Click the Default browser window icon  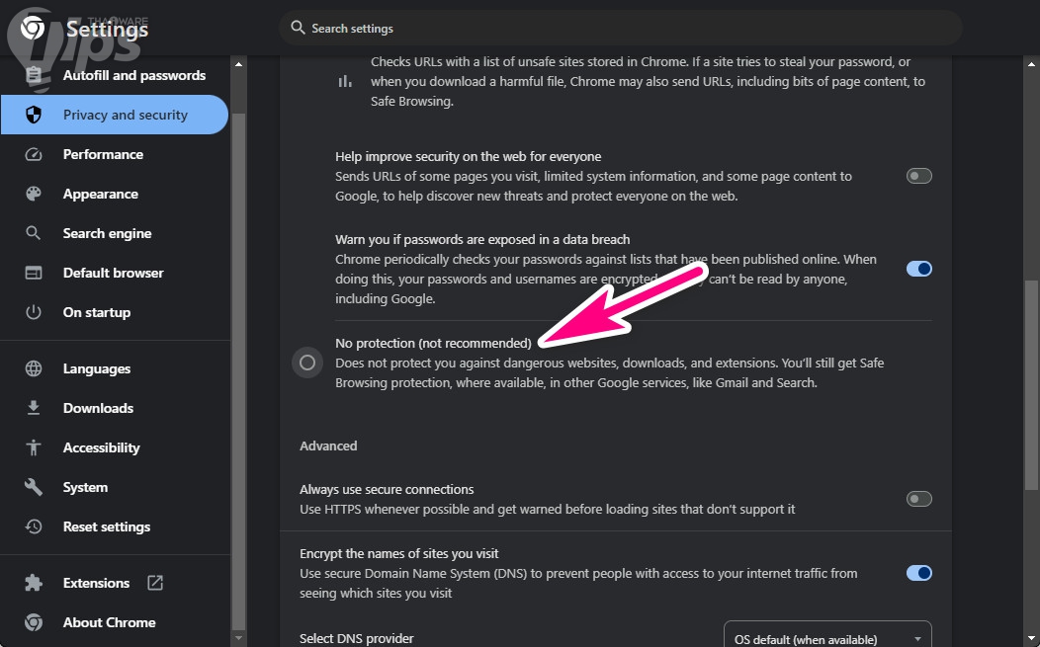point(34,273)
